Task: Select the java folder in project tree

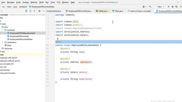Action: [6, 27]
